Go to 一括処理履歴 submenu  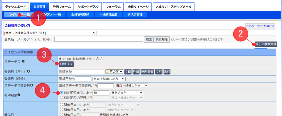(x=109, y=15)
